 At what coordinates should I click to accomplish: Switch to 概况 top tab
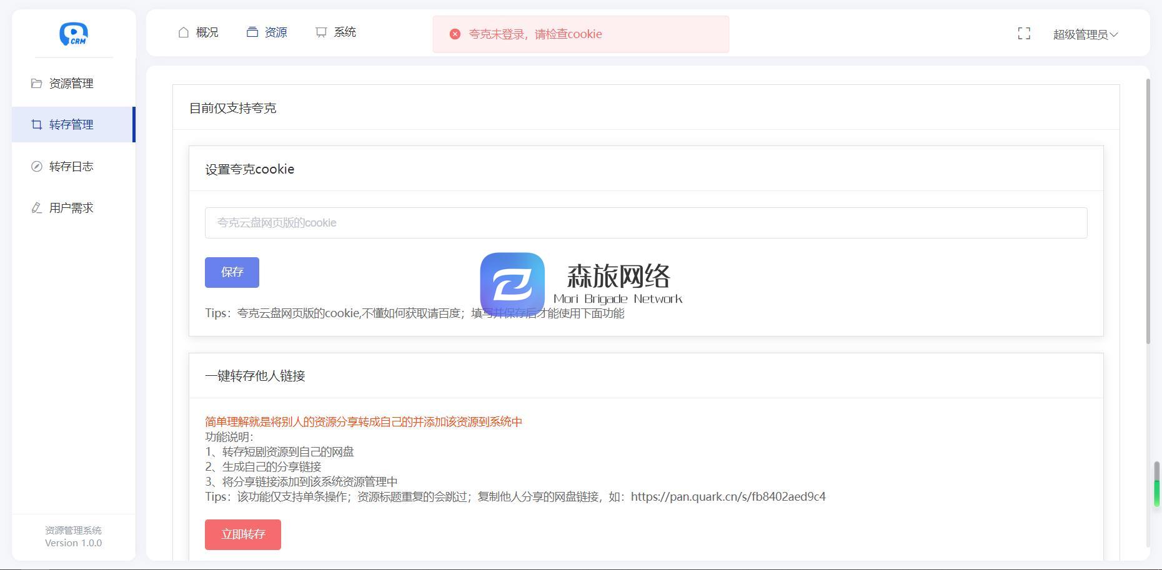198,32
